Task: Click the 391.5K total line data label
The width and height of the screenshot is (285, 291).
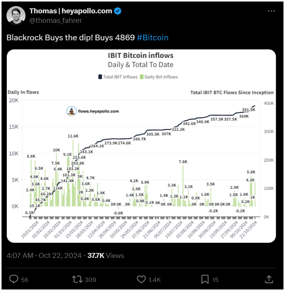Action: coord(248,110)
